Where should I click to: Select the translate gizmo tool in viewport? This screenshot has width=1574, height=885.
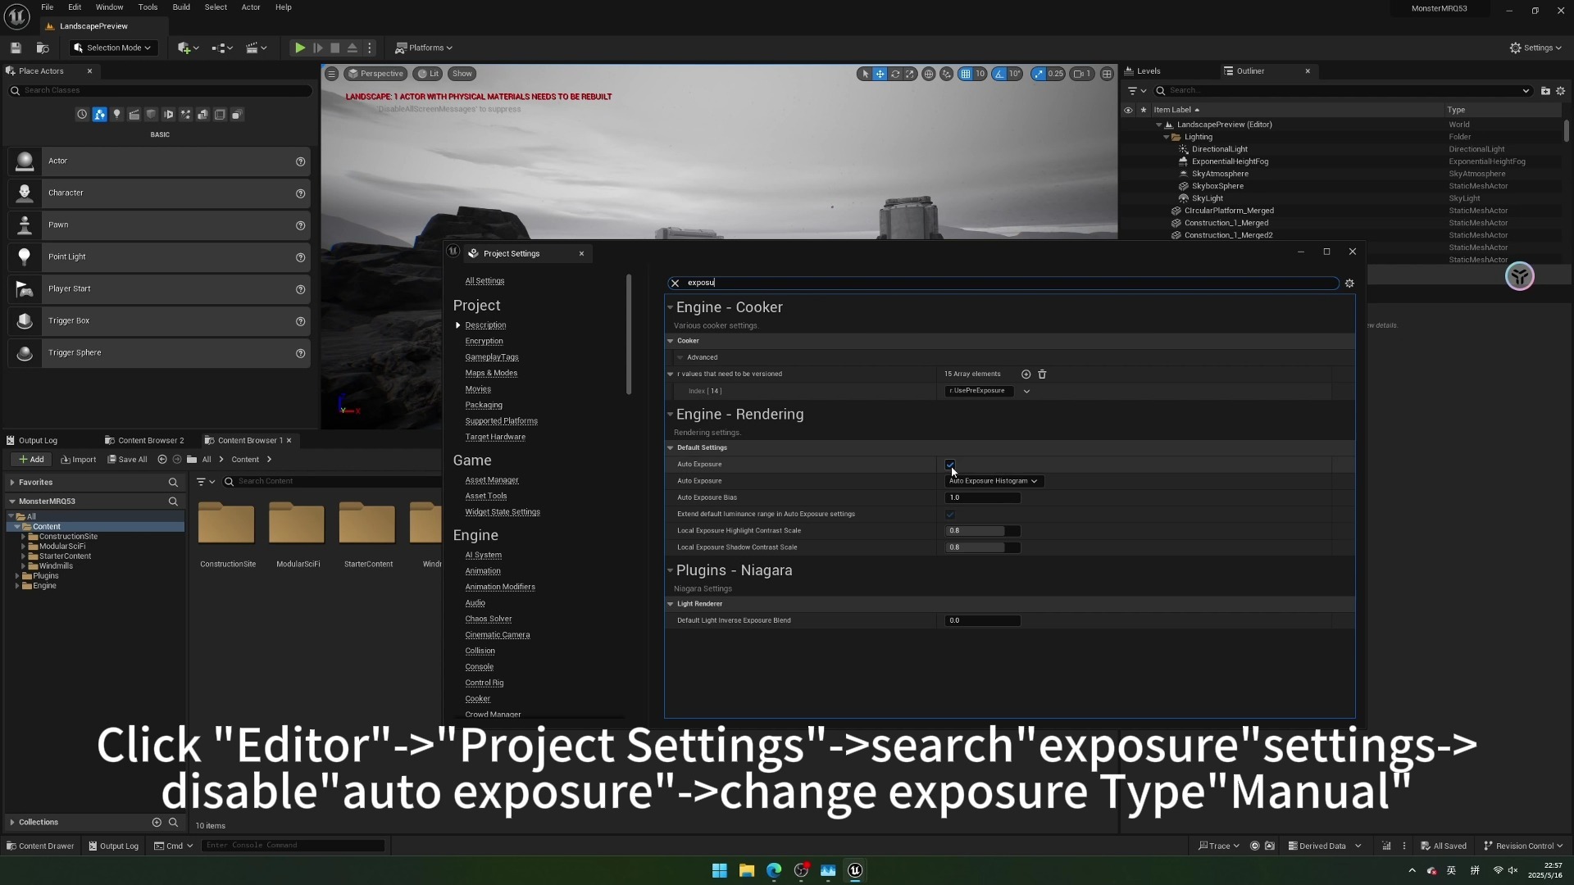click(x=880, y=74)
